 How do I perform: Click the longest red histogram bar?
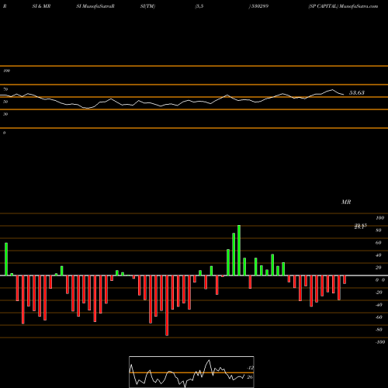point(167,306)
